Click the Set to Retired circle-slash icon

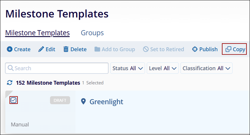pyautogui.click(x=146, y=49)
